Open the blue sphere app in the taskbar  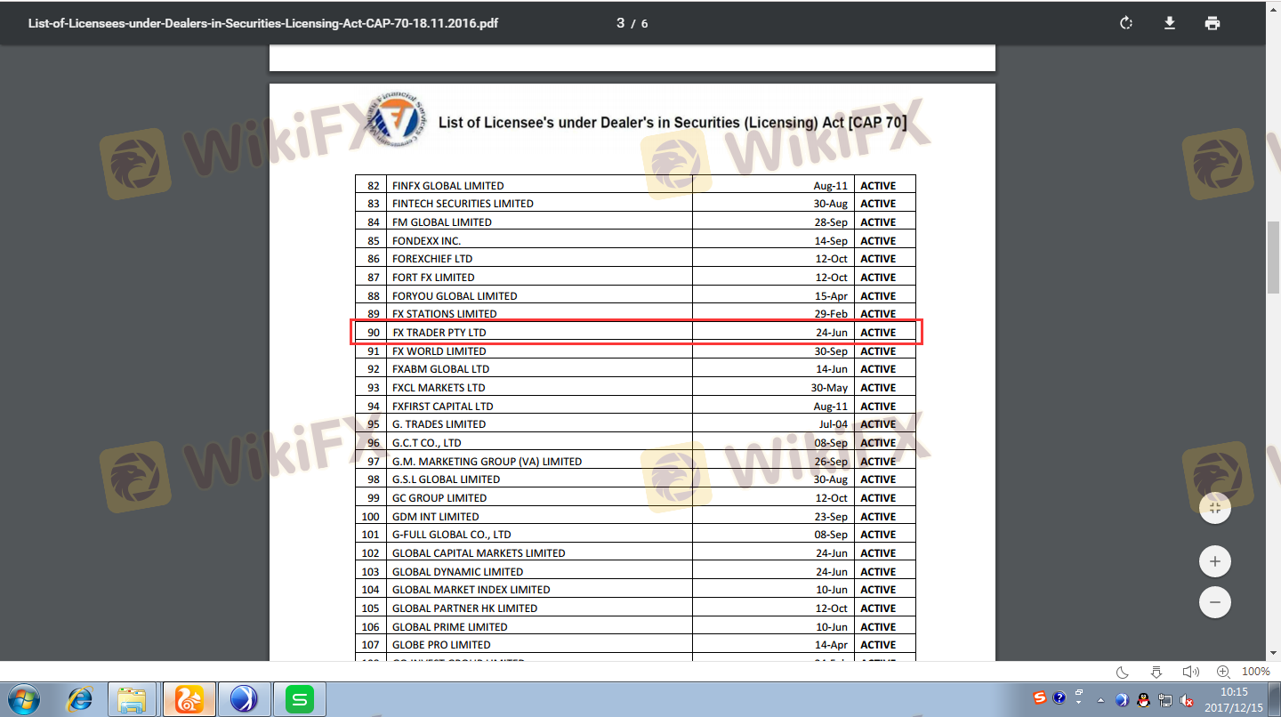(x=244, y=699)
